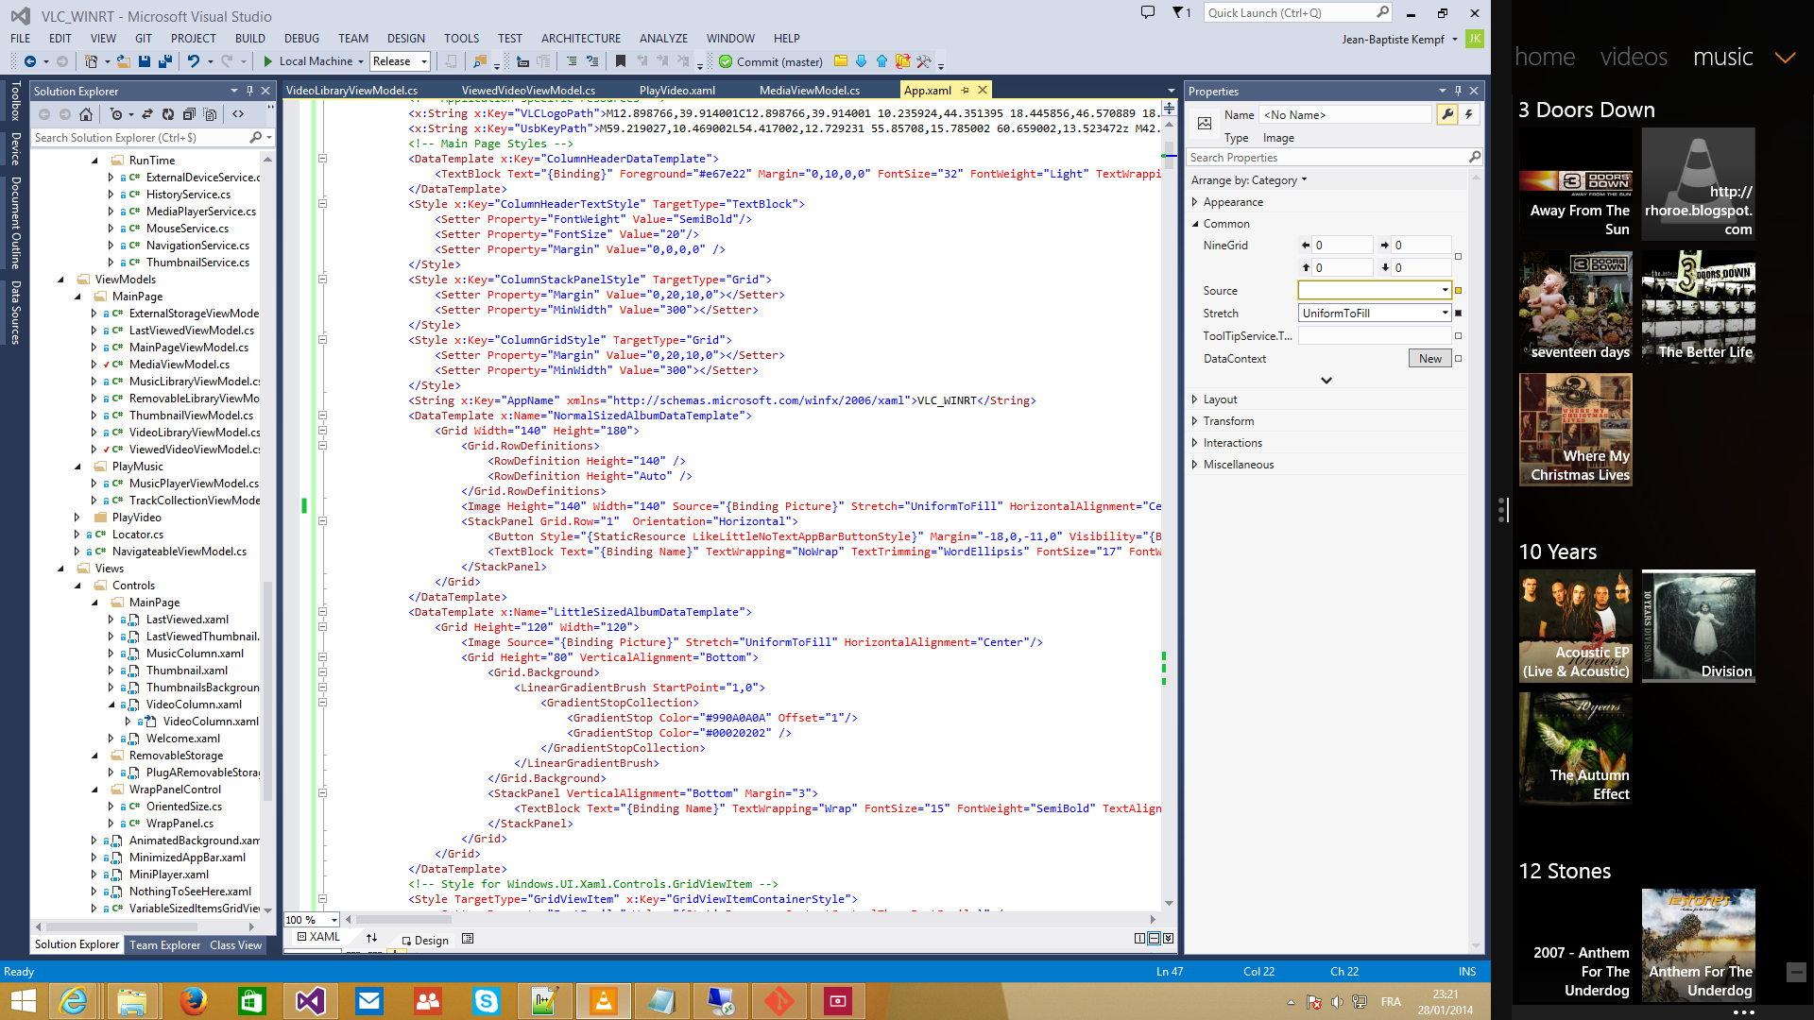The width and height of the screenshot is (1814, 1020).
Task: Toggle bookmark icon in toolbar
Action: tap(621, 61)
